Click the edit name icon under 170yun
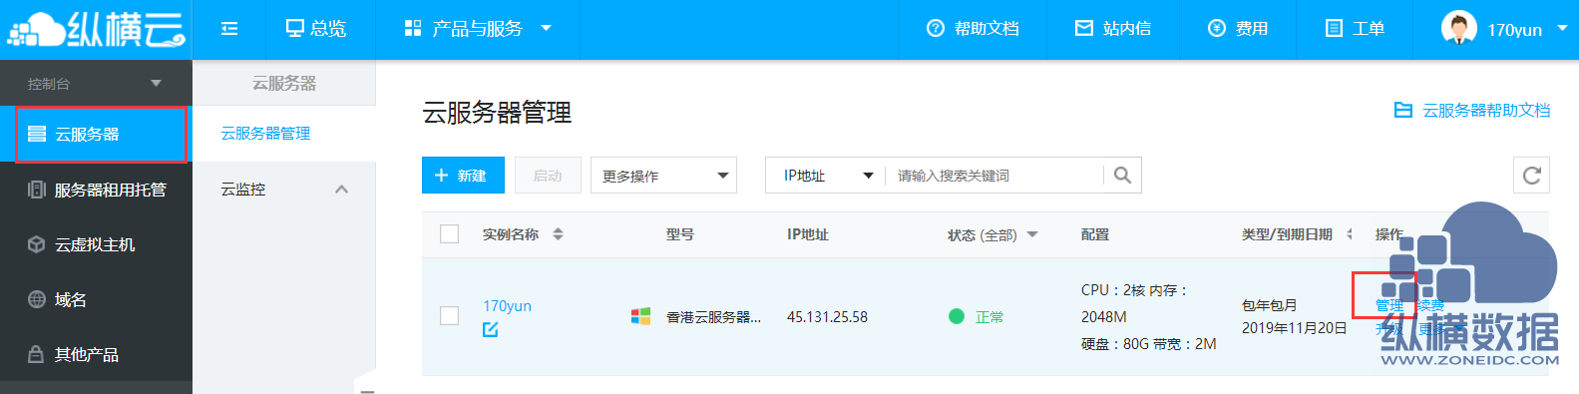 (x=491, y=329)
